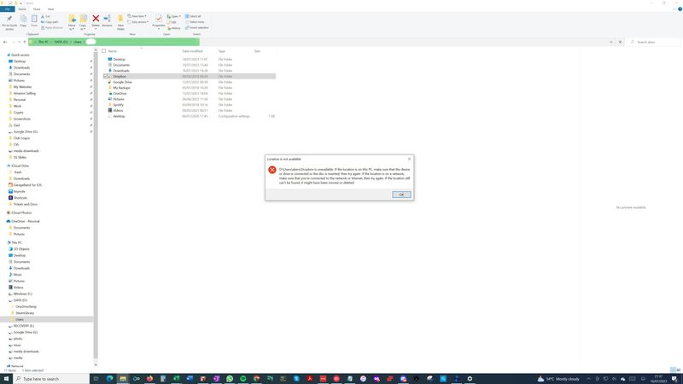Image resolution: width=683 pixels, height=384 pixels.
Task: Select the Videos folder in file list
Action: 118,110
